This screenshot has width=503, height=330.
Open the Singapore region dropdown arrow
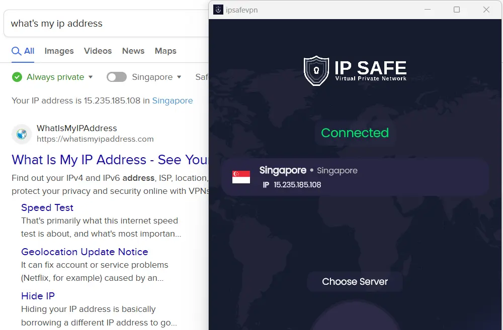point(179,77)
